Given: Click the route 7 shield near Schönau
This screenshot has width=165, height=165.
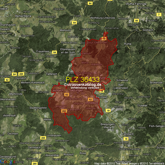Looking at the screenshot, I should [x=158, y=15].
